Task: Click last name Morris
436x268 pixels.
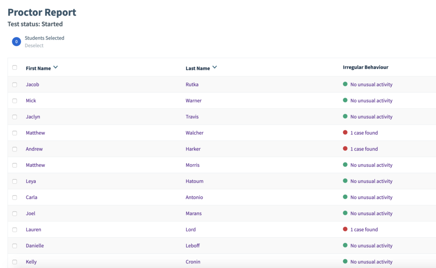Action: [x=192, y=165]
